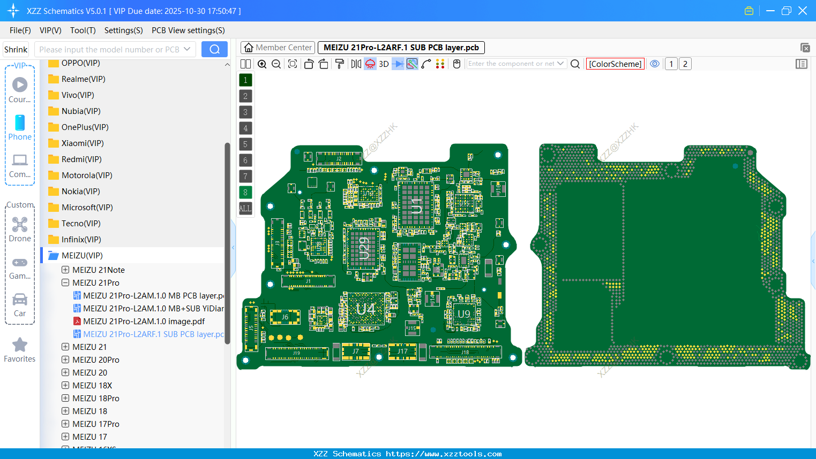This screenshot has height=459, width=816.
Task: Zoom out of the PCB view
Action: [276, 64]
